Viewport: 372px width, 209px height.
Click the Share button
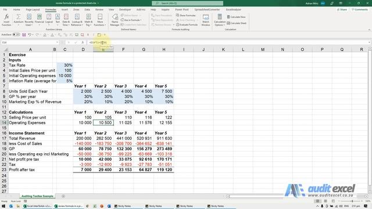[x=342, y=10]
